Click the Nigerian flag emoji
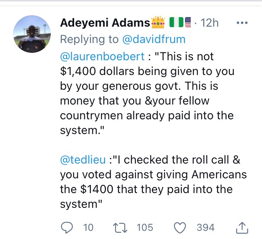Screen dimensions: 262x239 pos(175,23)
